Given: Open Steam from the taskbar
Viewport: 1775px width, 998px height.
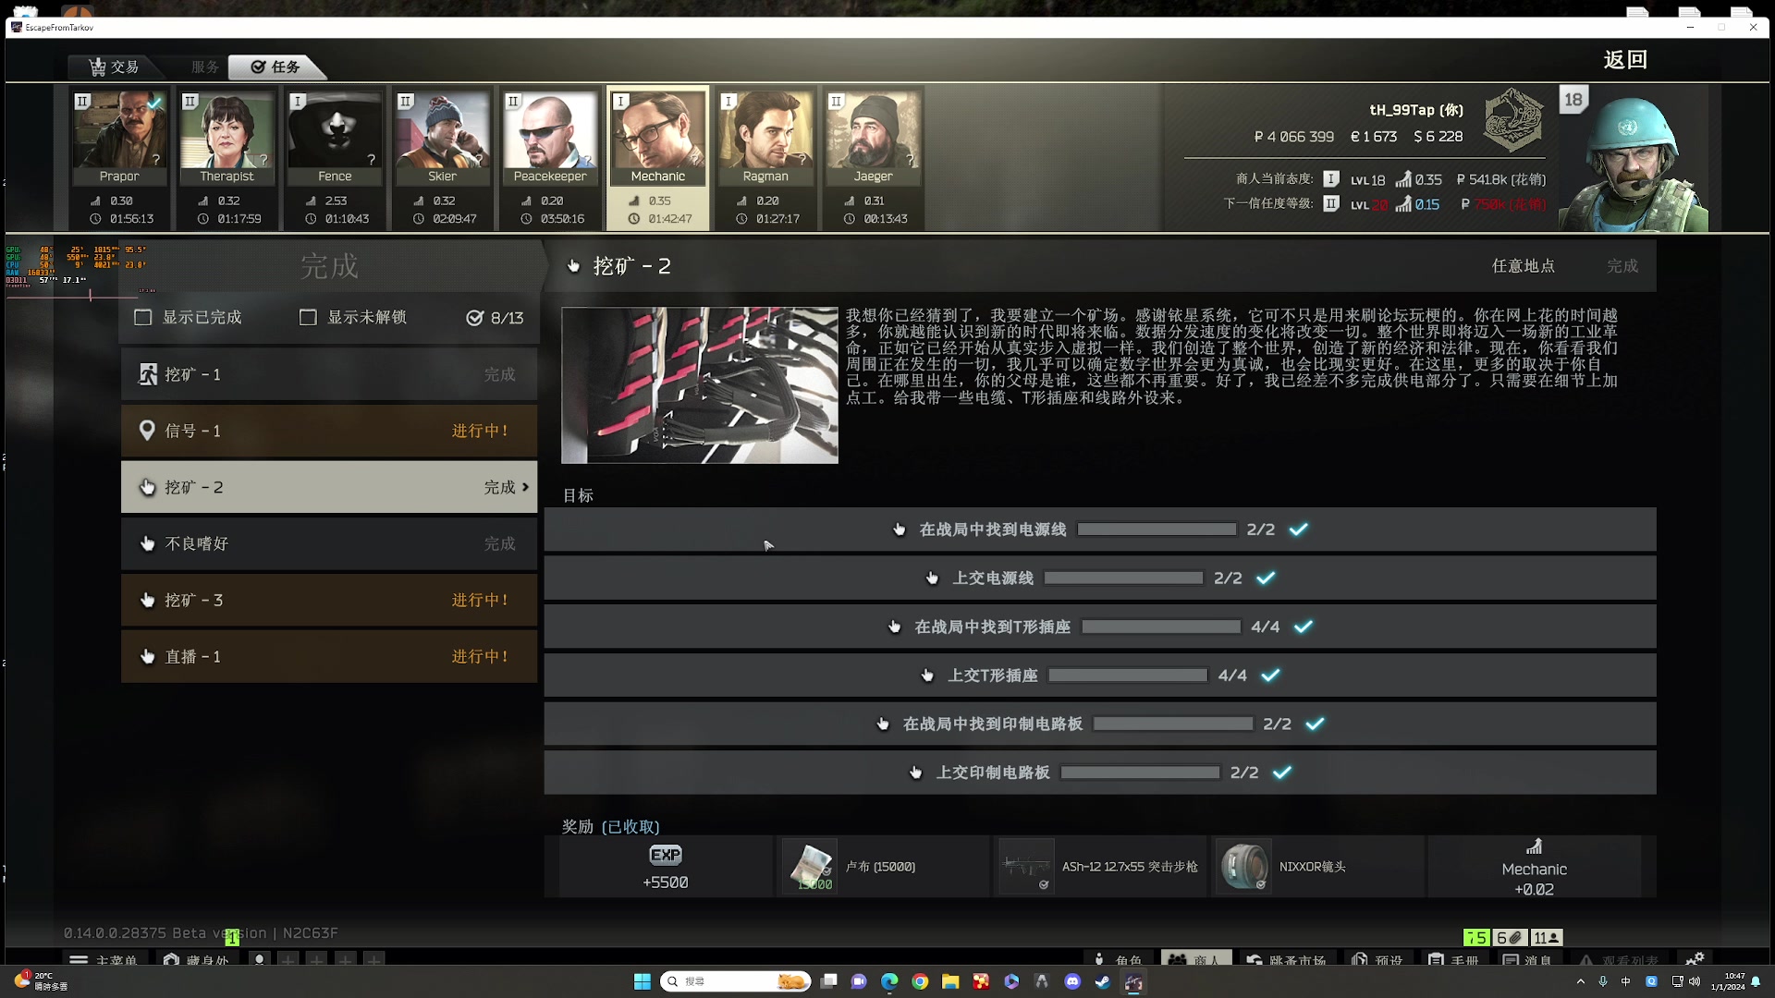Looking at the screenshot, I should (1103, 981).
